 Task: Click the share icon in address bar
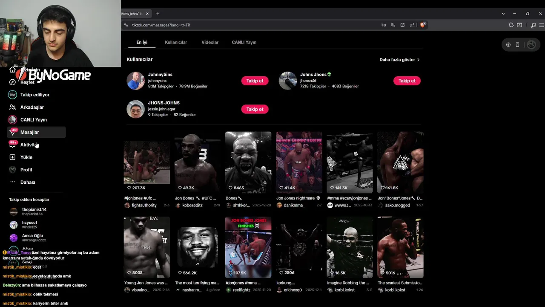click(412, 25)
